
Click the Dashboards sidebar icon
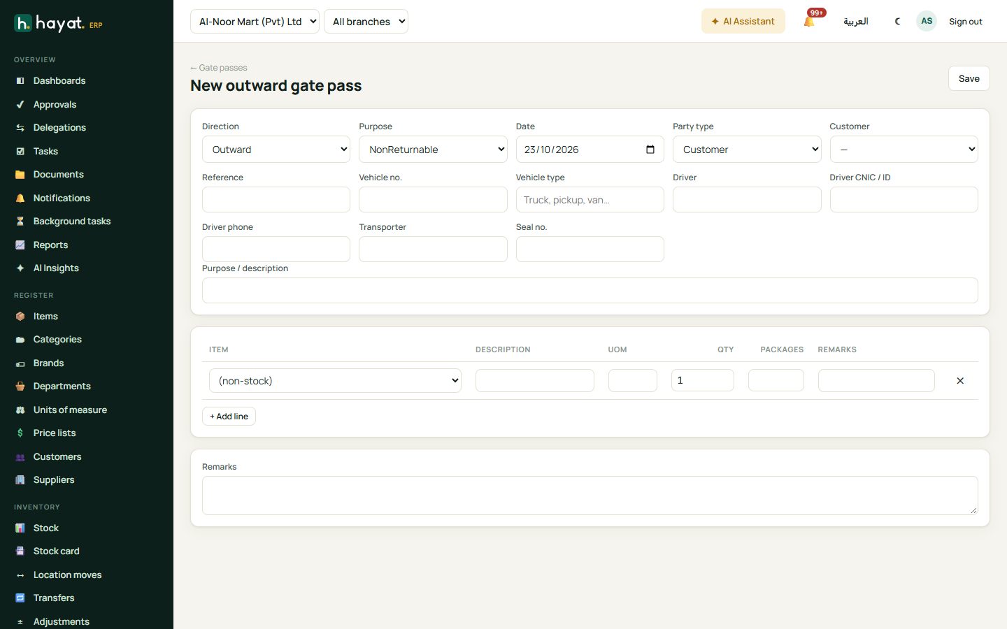pyautogui.click(x=20, y=81)
